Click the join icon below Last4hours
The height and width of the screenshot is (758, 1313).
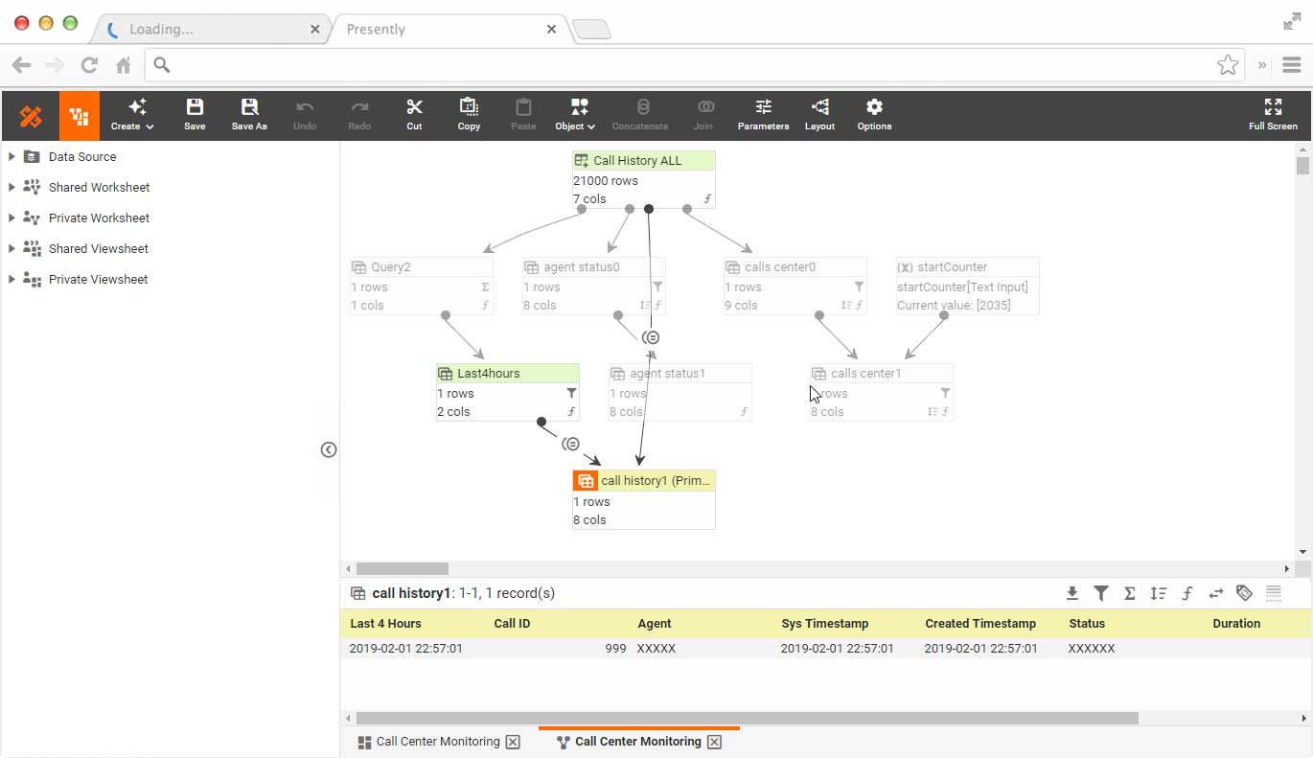571,444
